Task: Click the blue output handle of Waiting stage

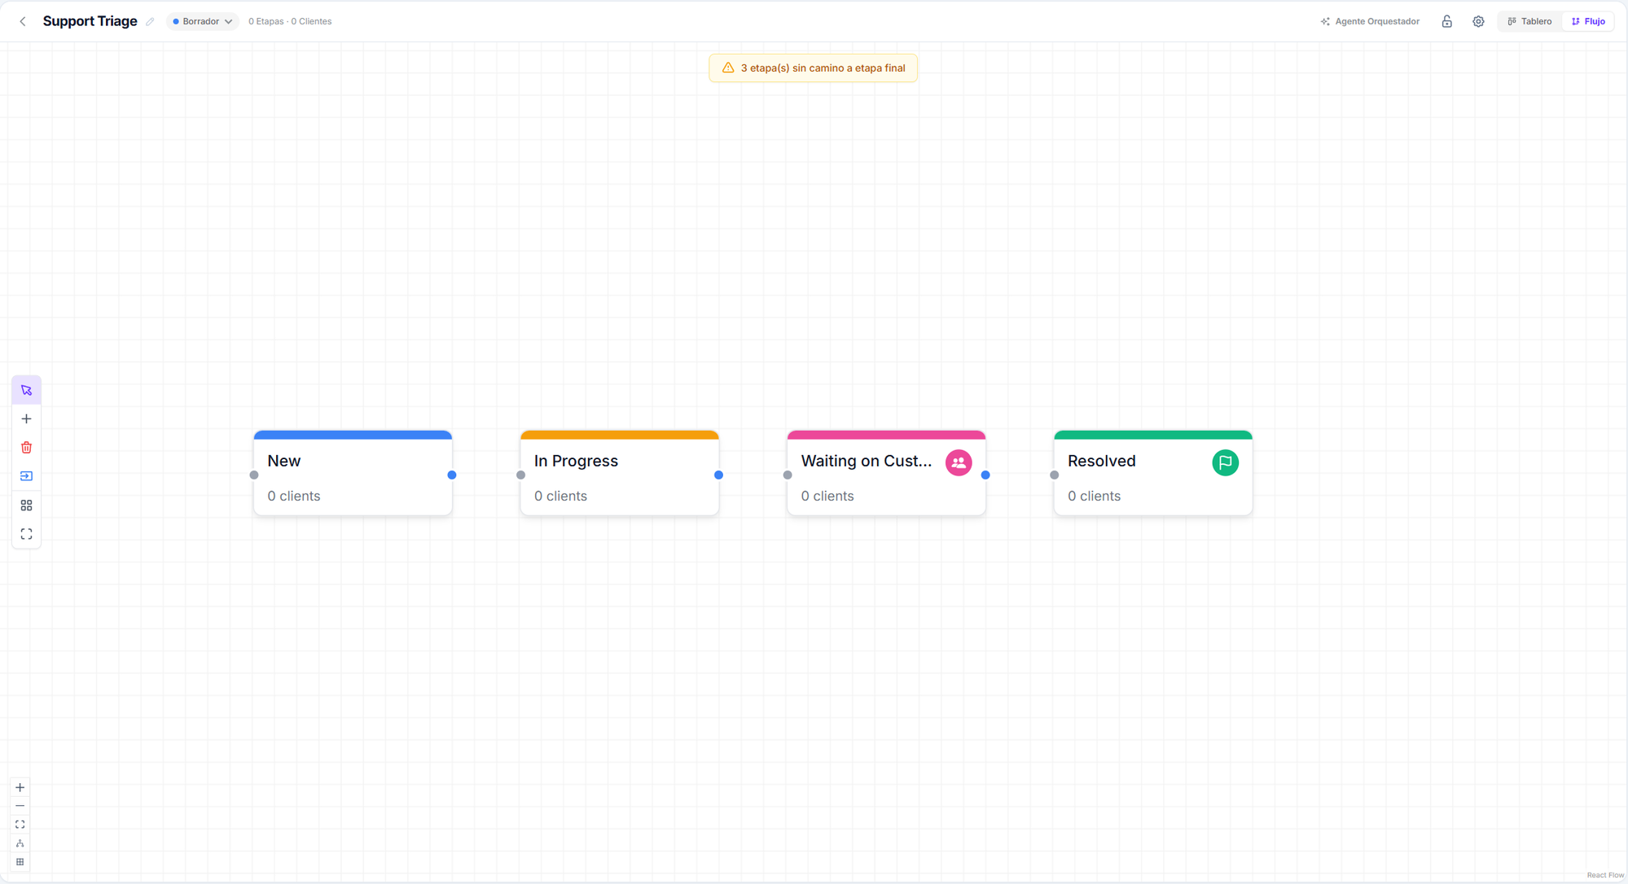Action: tap(985, 475)
